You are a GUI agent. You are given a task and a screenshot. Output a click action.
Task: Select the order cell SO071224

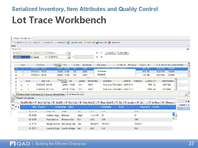pyautogui.click(x=161, y=75)
